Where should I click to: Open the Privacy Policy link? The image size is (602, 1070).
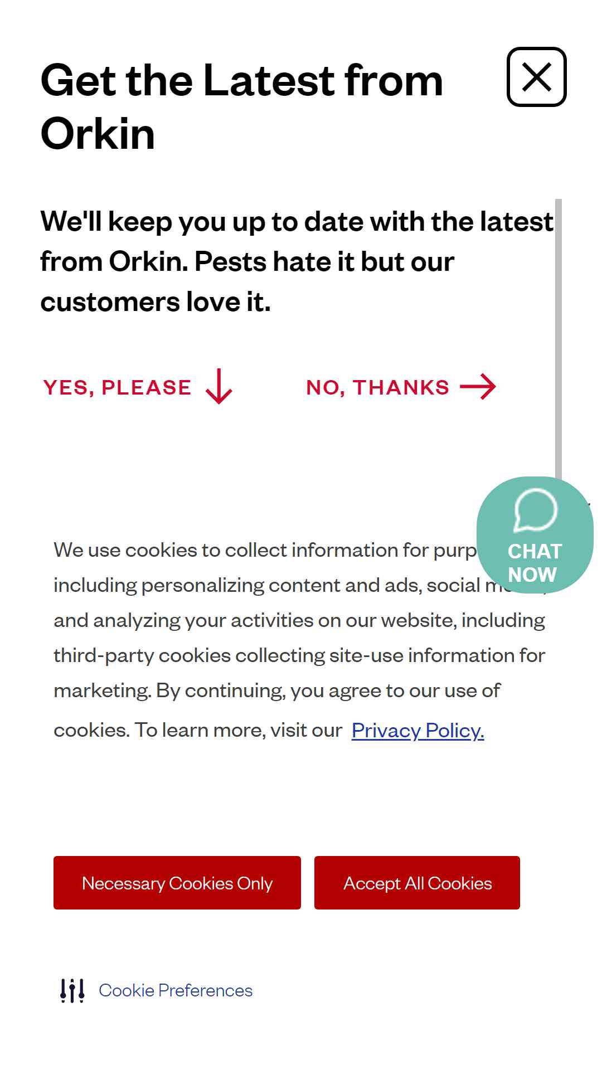[417, 730]
